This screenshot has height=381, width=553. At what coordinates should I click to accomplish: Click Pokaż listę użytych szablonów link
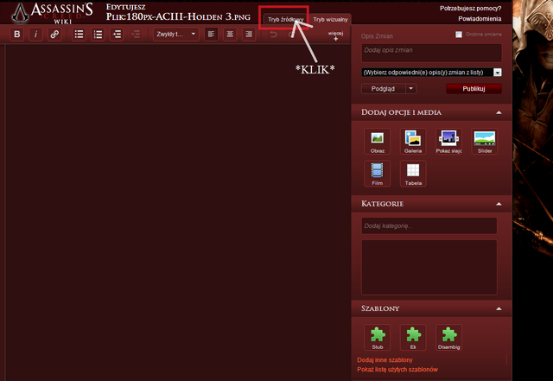pyautogui.click(x=397, y=370)
